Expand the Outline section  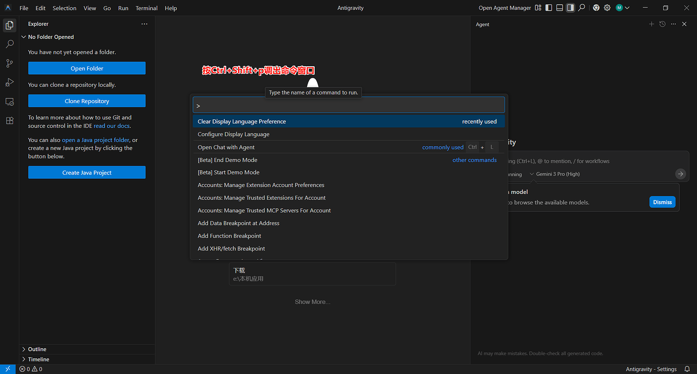click(87, 349)
